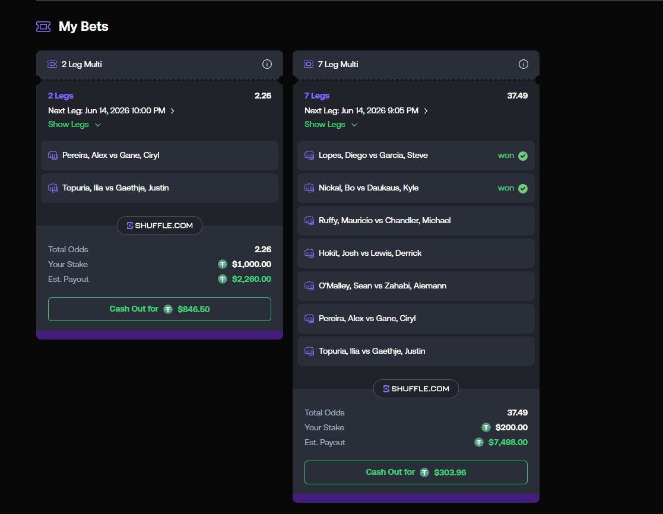Cash out 7 Leg Multi for $303.96

(x=415, y=472)
